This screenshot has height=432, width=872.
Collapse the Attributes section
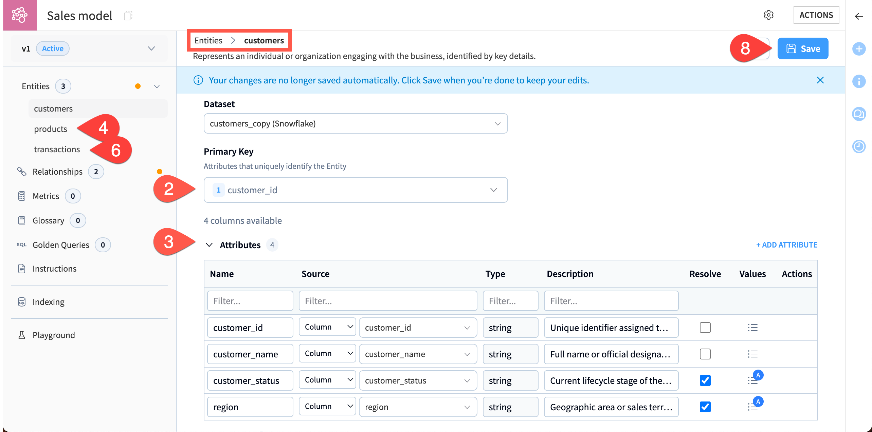tap(209, 245)
